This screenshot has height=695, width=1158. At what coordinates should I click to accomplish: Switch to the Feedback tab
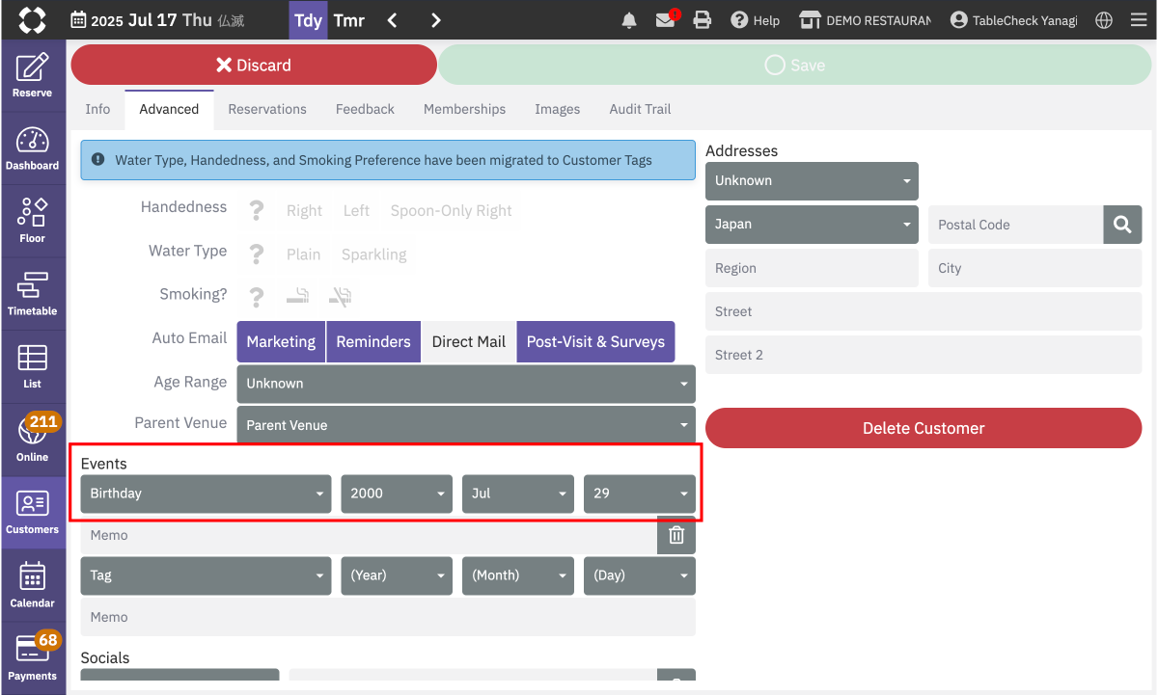pyautogui.click(x=365, y=109)
